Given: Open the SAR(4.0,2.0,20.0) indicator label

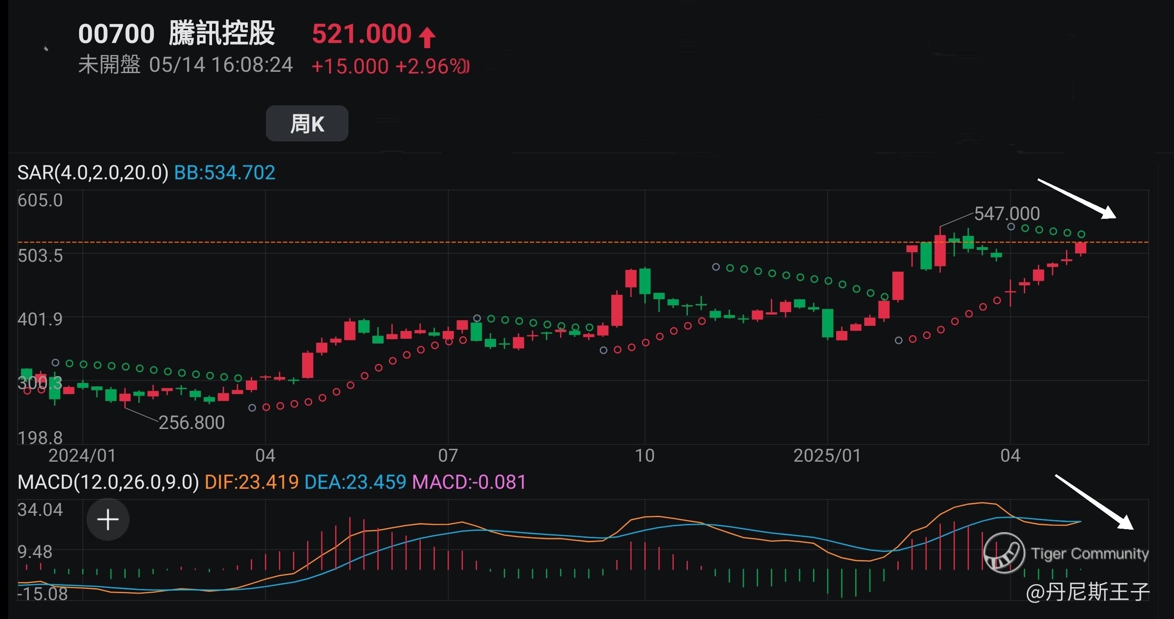Looking at the screenshot, I should 93,173.
